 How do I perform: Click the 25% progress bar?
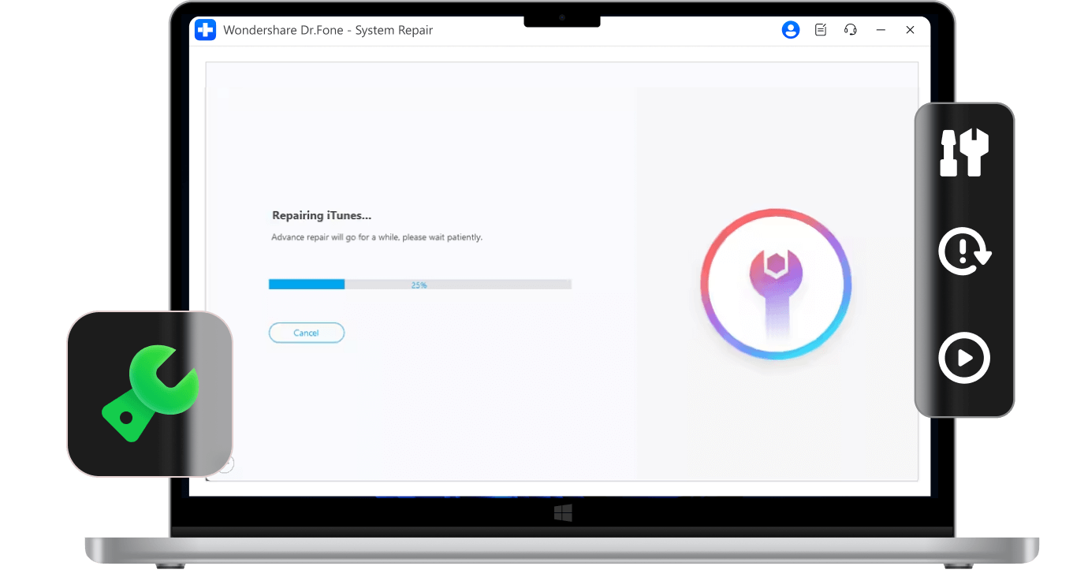(420, 284)
